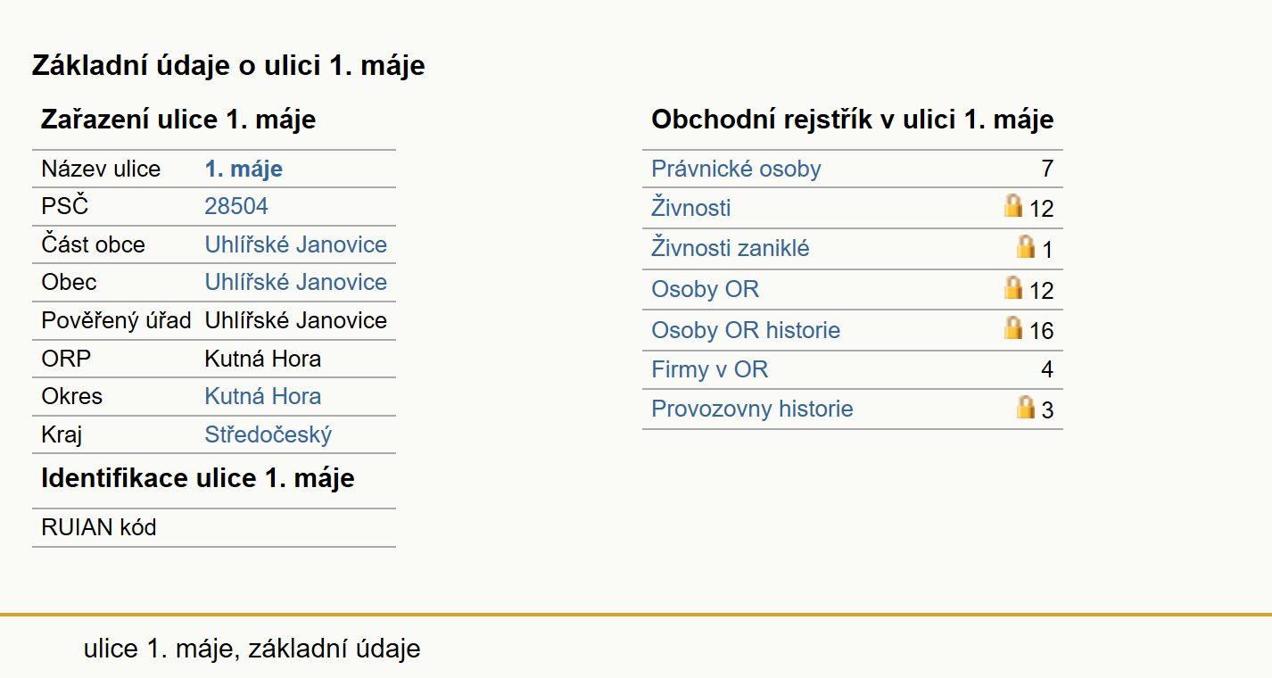Open the Živnosti listing link
The height and width of the screenshot is (678, 1272).
pos(691,208)
